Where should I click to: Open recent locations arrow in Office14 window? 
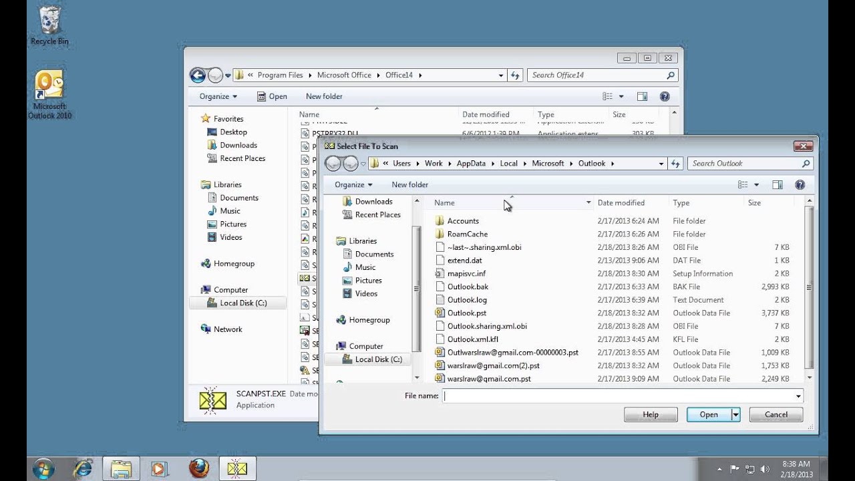pos(228,75)
